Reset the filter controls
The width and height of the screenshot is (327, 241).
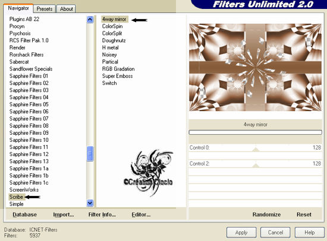coord(304,214)
